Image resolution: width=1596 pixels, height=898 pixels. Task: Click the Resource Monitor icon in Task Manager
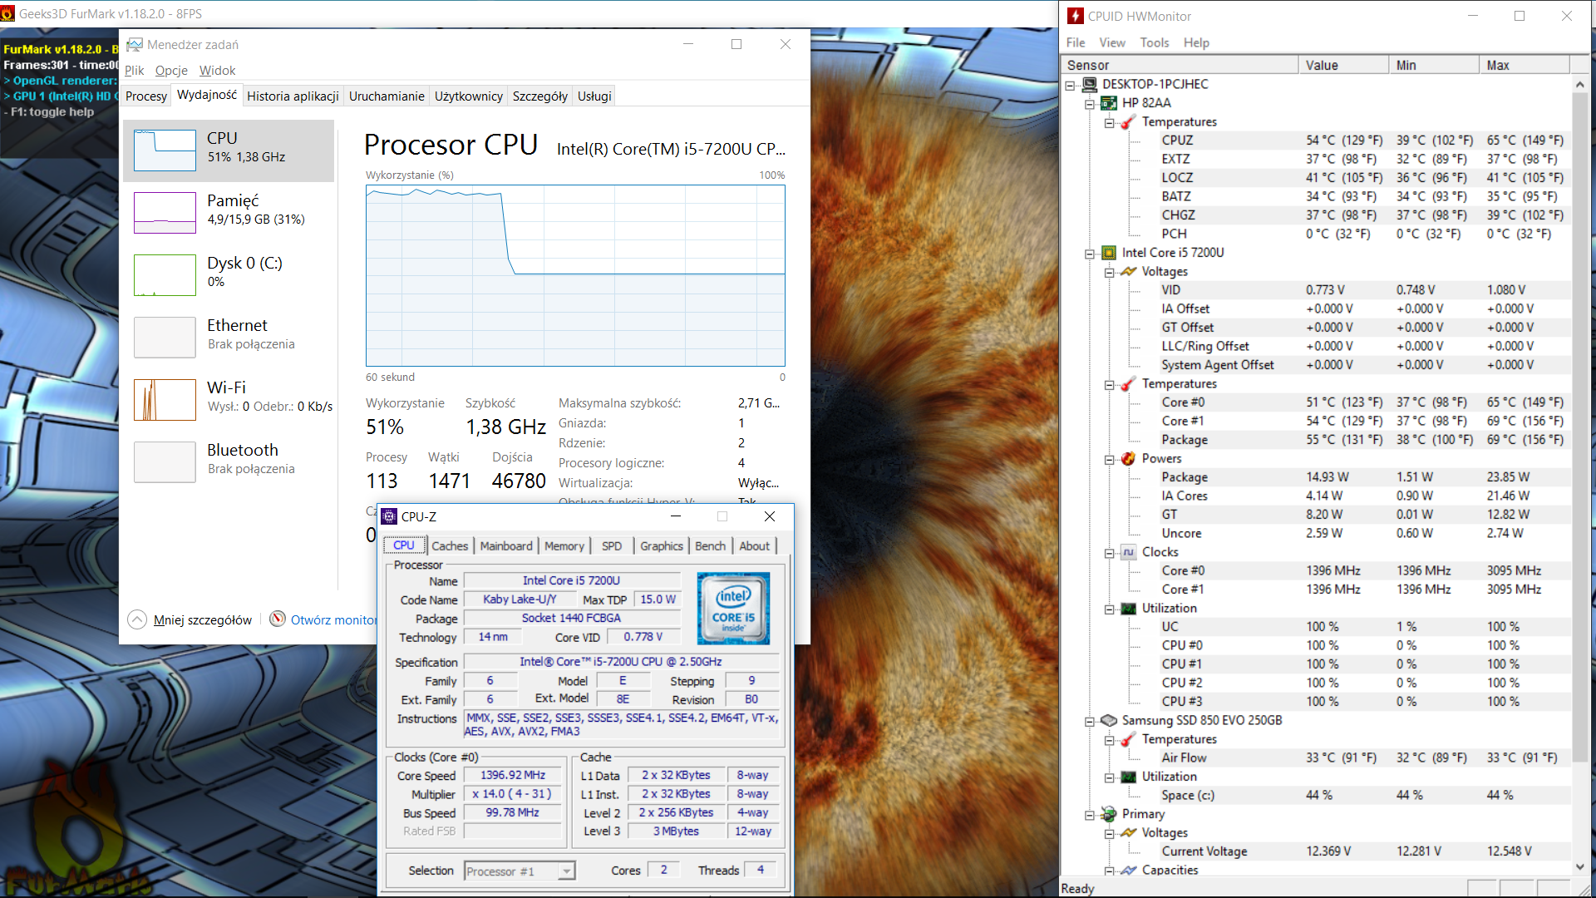[278, 619]
